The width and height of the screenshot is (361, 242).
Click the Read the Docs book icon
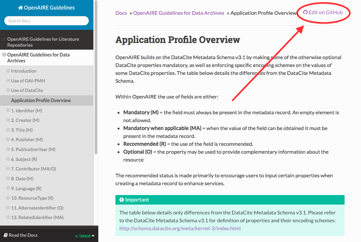pos(6,235)
